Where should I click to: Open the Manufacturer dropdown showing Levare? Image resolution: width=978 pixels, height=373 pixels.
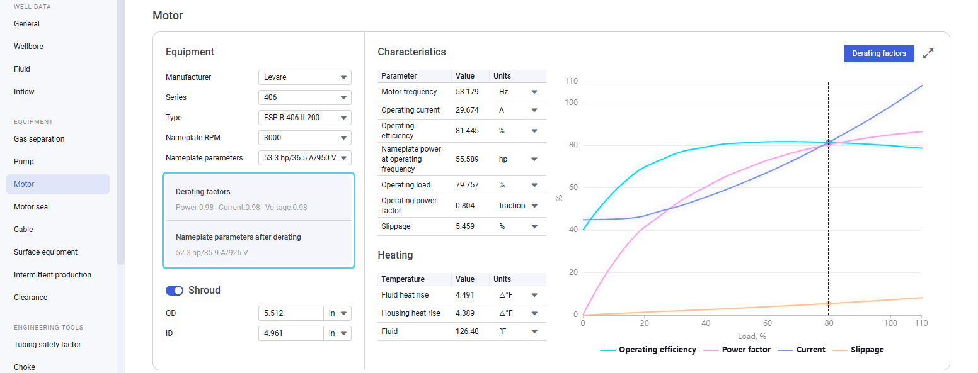tap(305, 77)
